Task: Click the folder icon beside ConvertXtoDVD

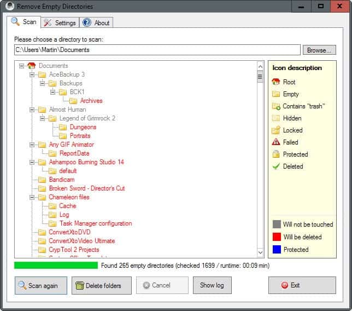Action: [42, 232]
